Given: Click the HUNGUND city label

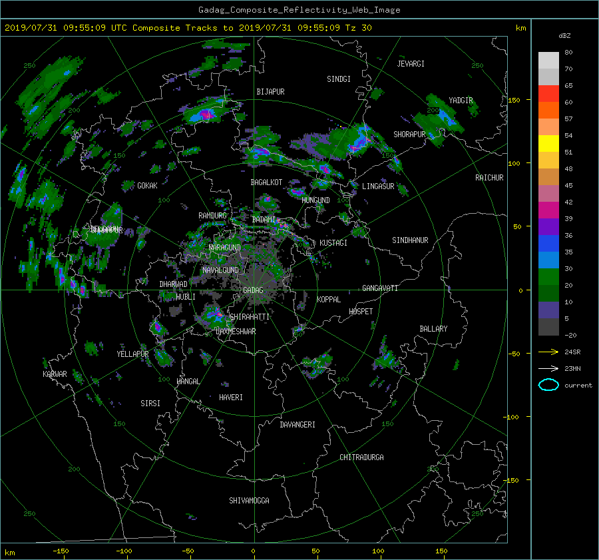Looking at the screenshot, I should (315, 200).
